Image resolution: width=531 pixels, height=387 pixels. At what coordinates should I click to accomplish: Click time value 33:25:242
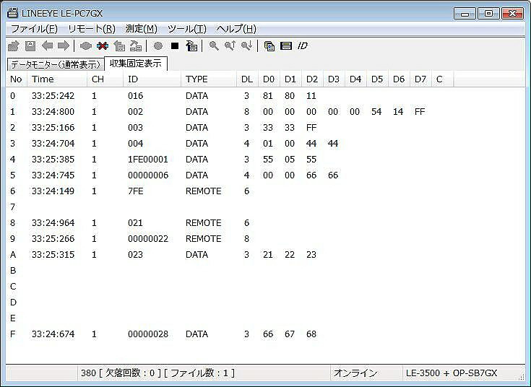pos(53,96)
